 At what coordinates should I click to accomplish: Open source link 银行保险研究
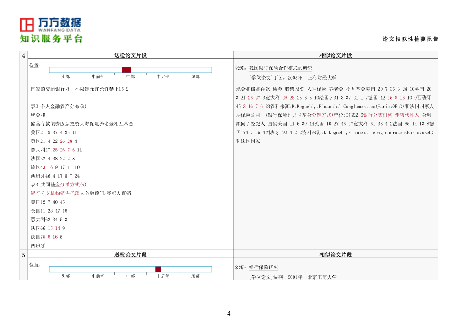pos(263,267)
